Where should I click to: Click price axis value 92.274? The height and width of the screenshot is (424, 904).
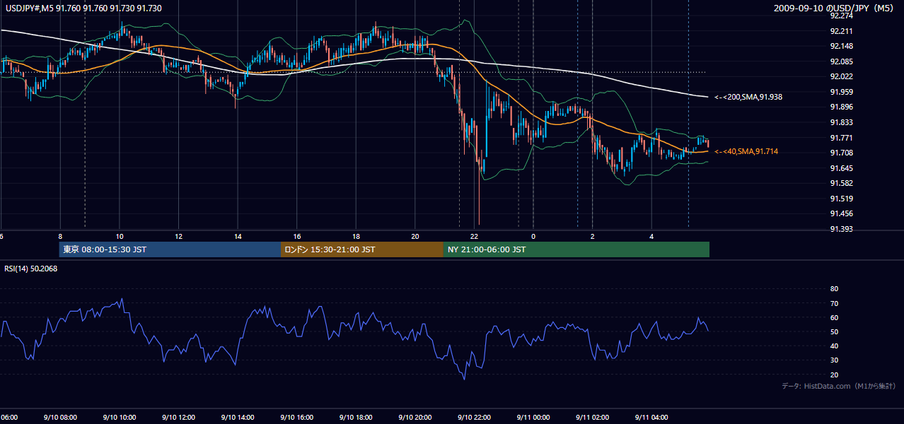pos(842,16)
